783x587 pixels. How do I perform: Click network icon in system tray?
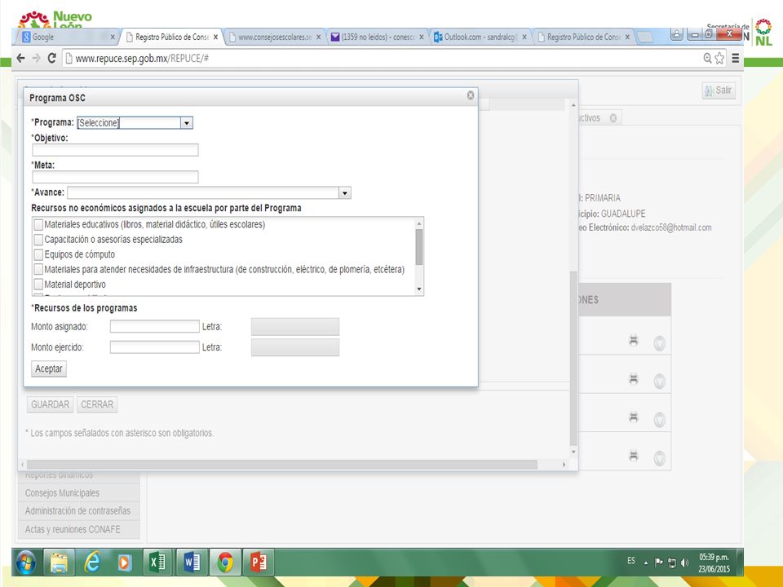pyautogui.click(x=671, y=563)
